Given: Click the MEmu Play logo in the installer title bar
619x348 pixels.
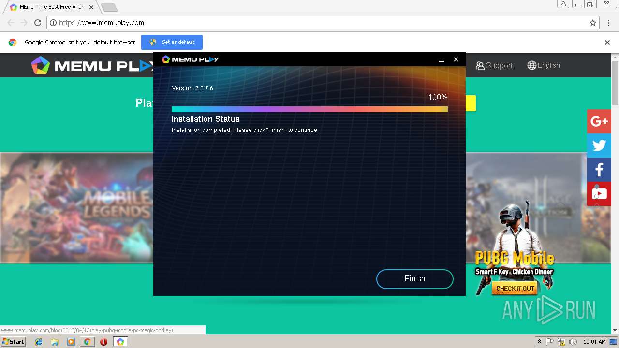Looking at the screenshot, I should tap(190, 59).
